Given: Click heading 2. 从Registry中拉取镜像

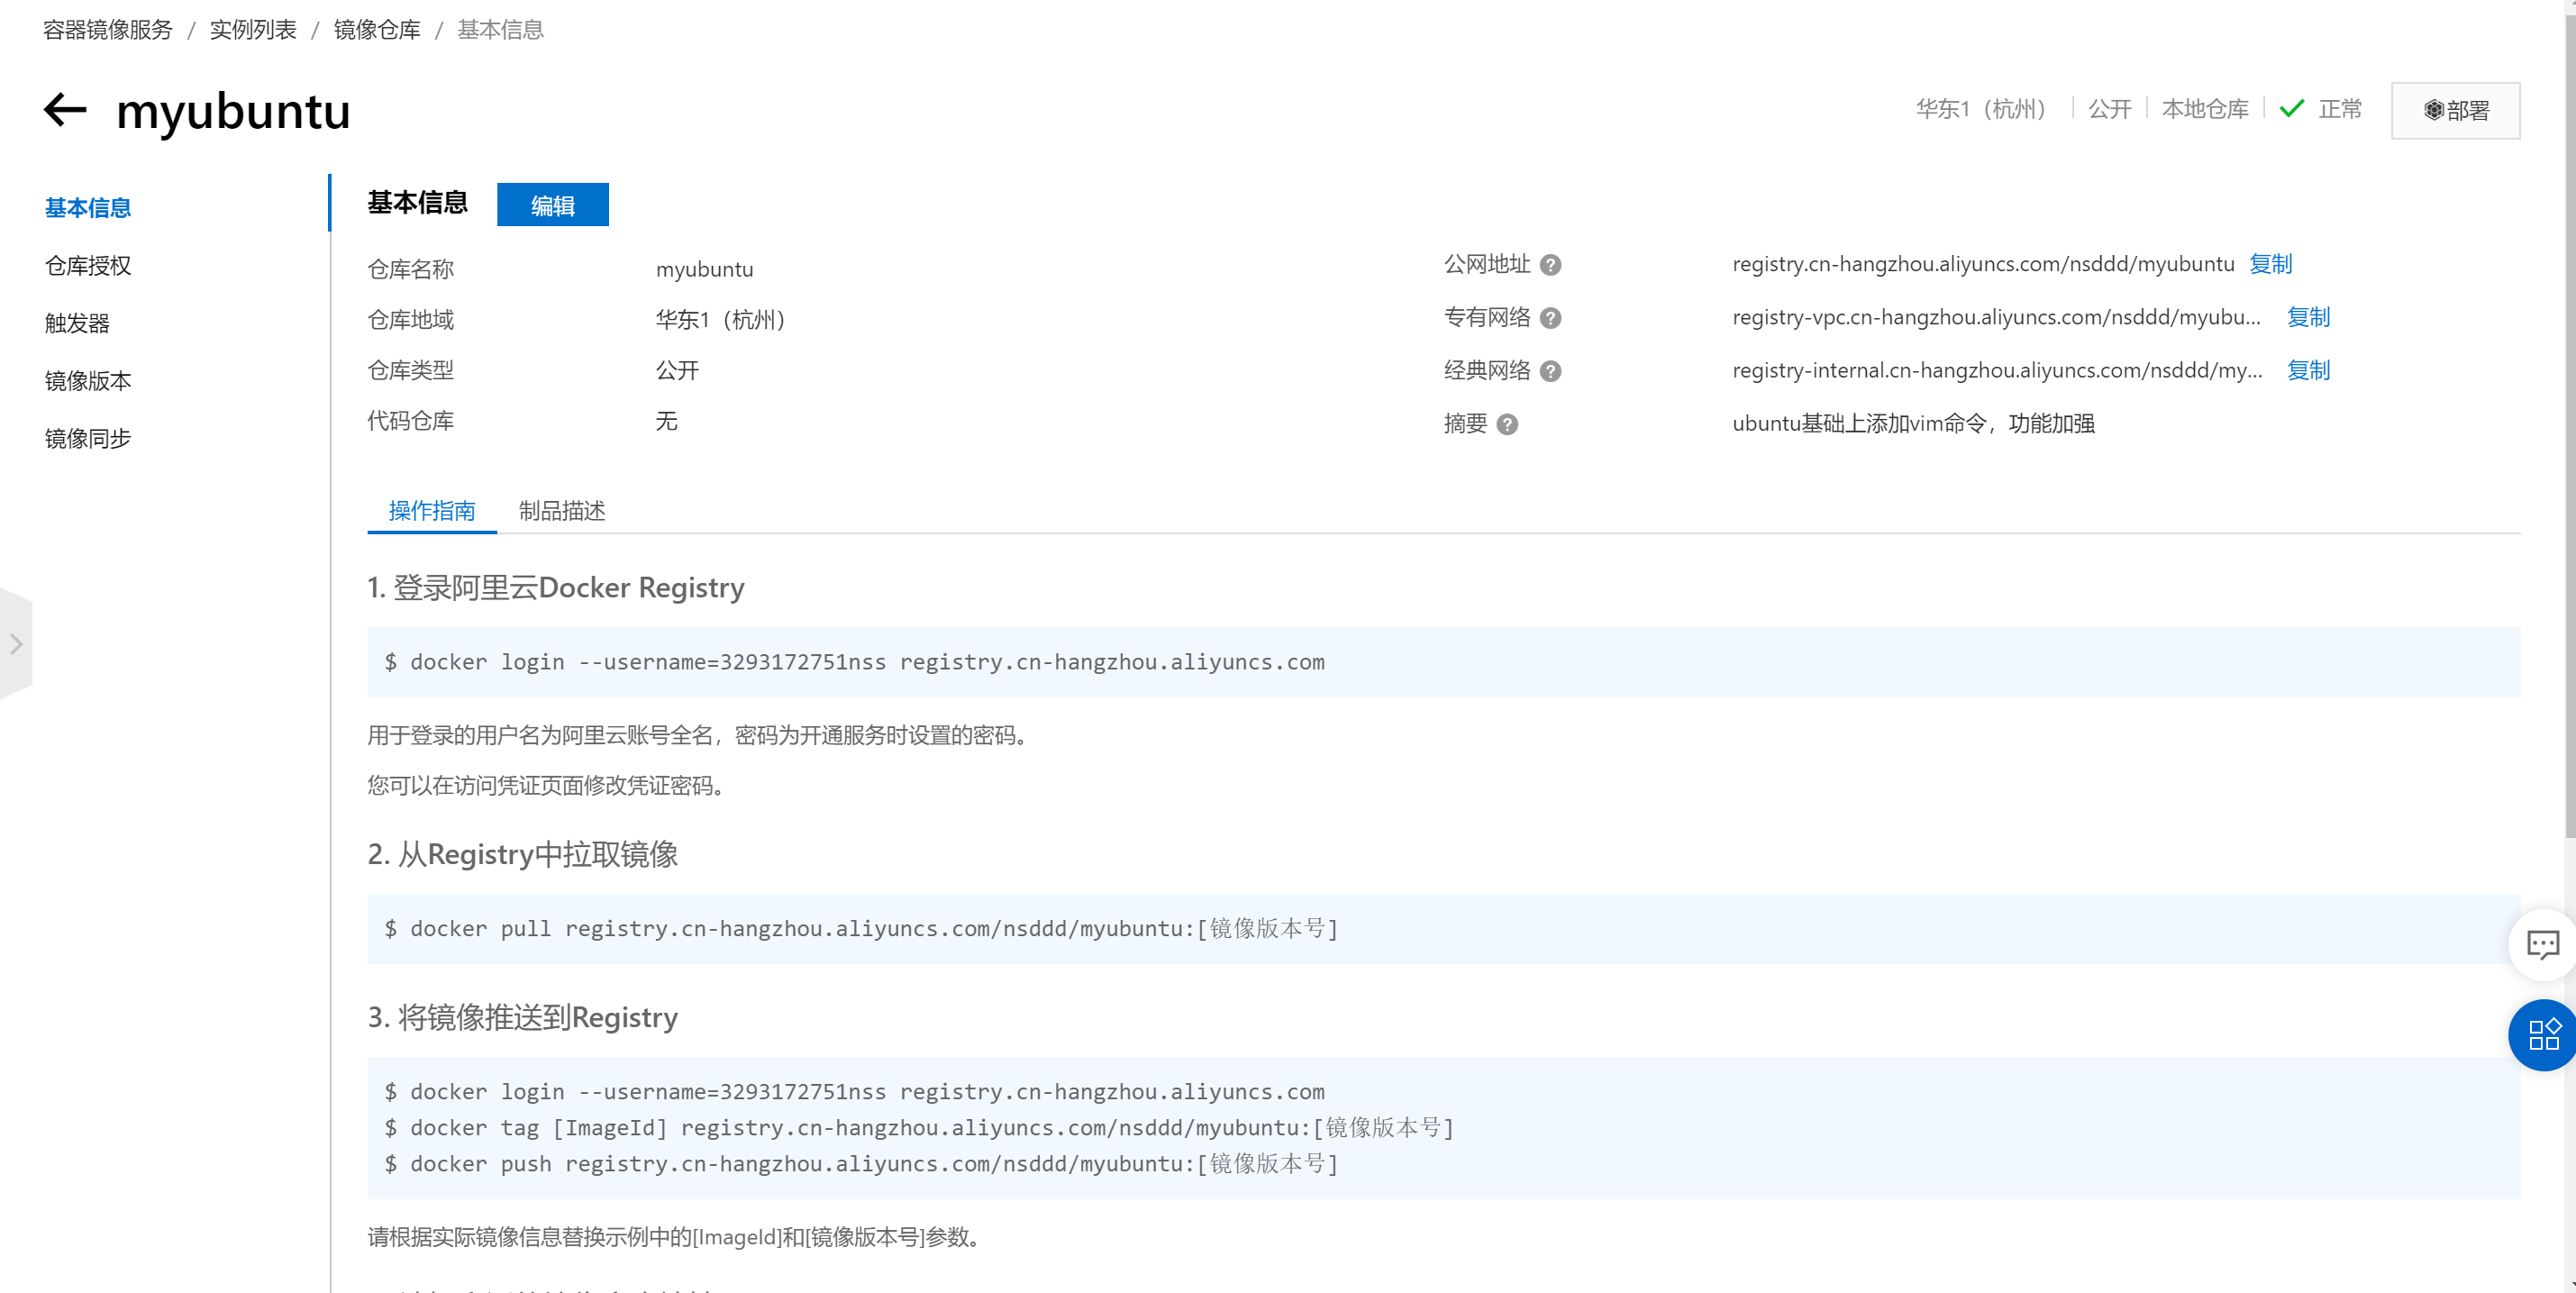Looking at the screenshot, I should click(523, 854).
